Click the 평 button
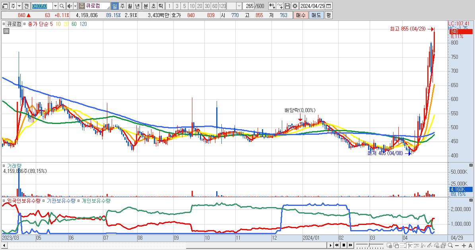 tap(328, 15)
